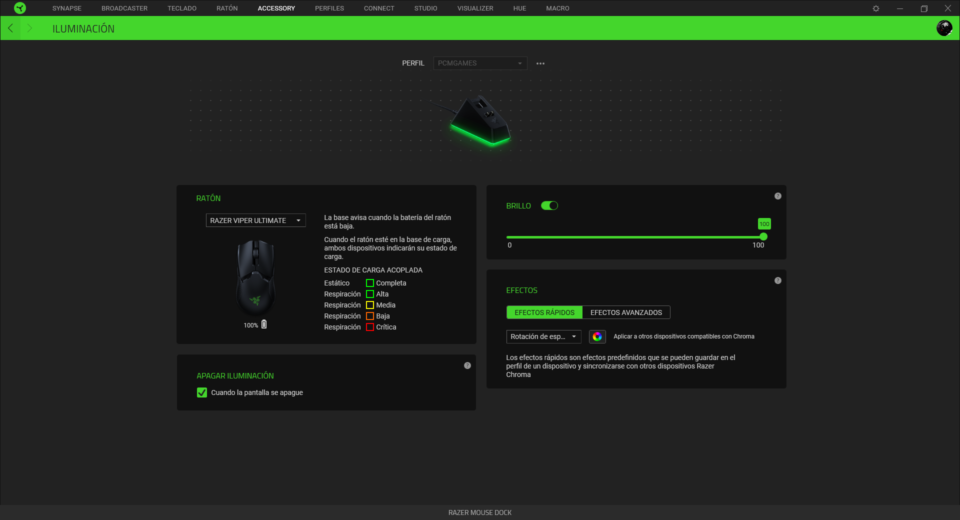
Task: Go forward with the right arrow
Action: pyautogui.click(x=29, y=28)
